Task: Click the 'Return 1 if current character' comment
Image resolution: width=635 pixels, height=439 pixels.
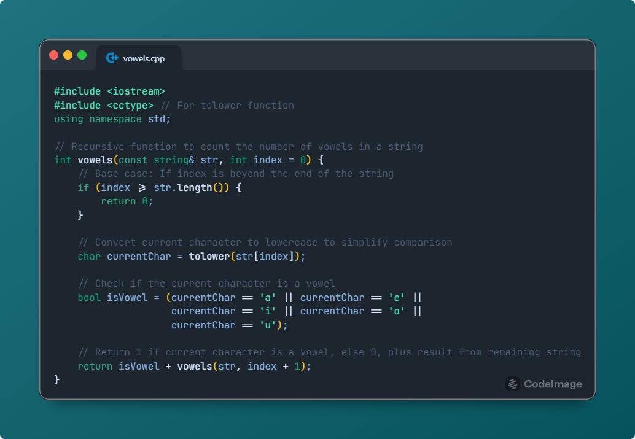Action: pos(330,352)
